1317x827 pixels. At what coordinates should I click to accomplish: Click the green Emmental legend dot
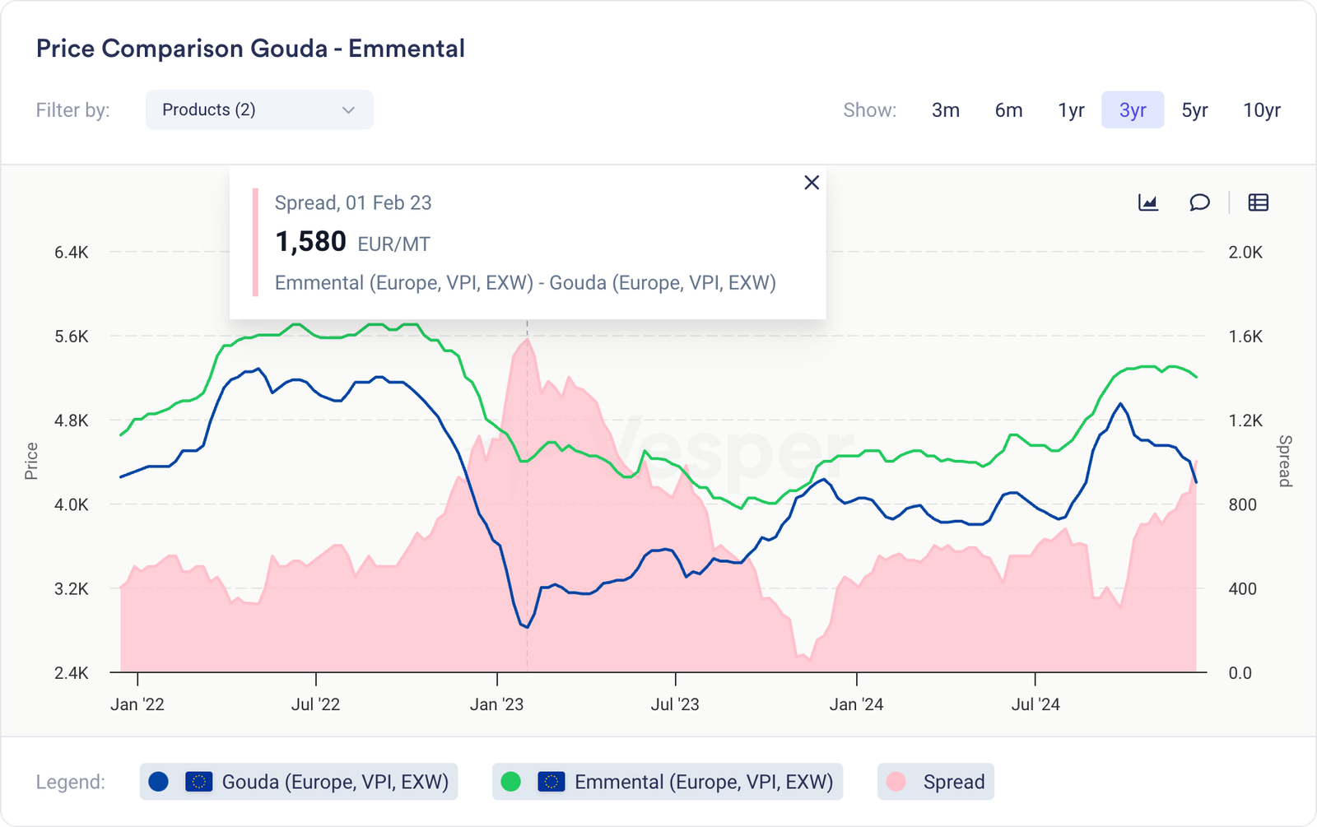coord(511,782)
